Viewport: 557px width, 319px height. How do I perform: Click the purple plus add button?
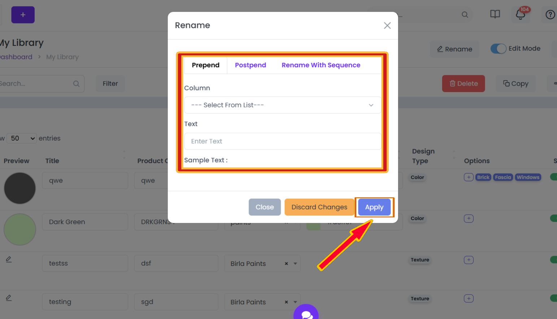point(23,15)
